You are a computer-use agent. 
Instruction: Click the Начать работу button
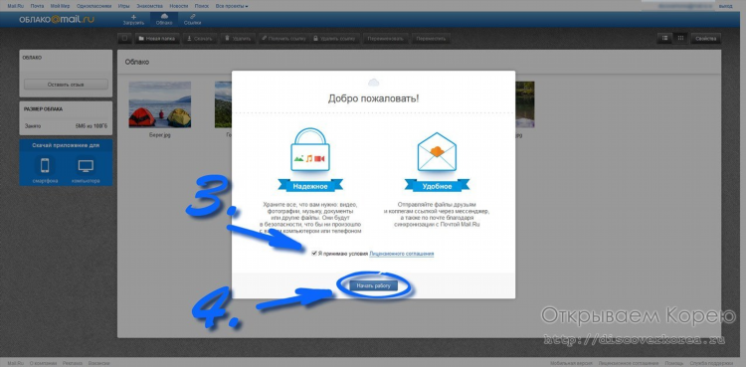click(x=373, y=285)
